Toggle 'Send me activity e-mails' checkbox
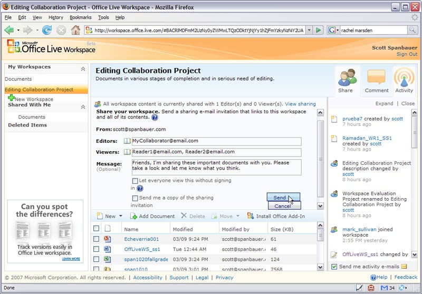422x294 pixels. click(334, 267)
